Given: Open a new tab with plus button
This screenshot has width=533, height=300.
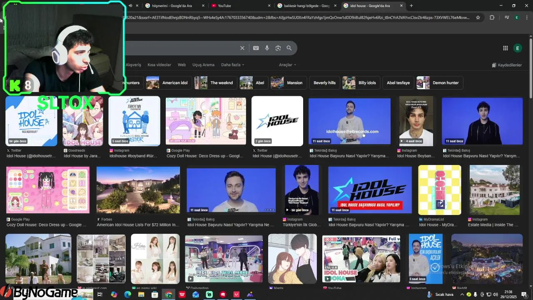Looking at the screenshot, I should tap(411, 5).
